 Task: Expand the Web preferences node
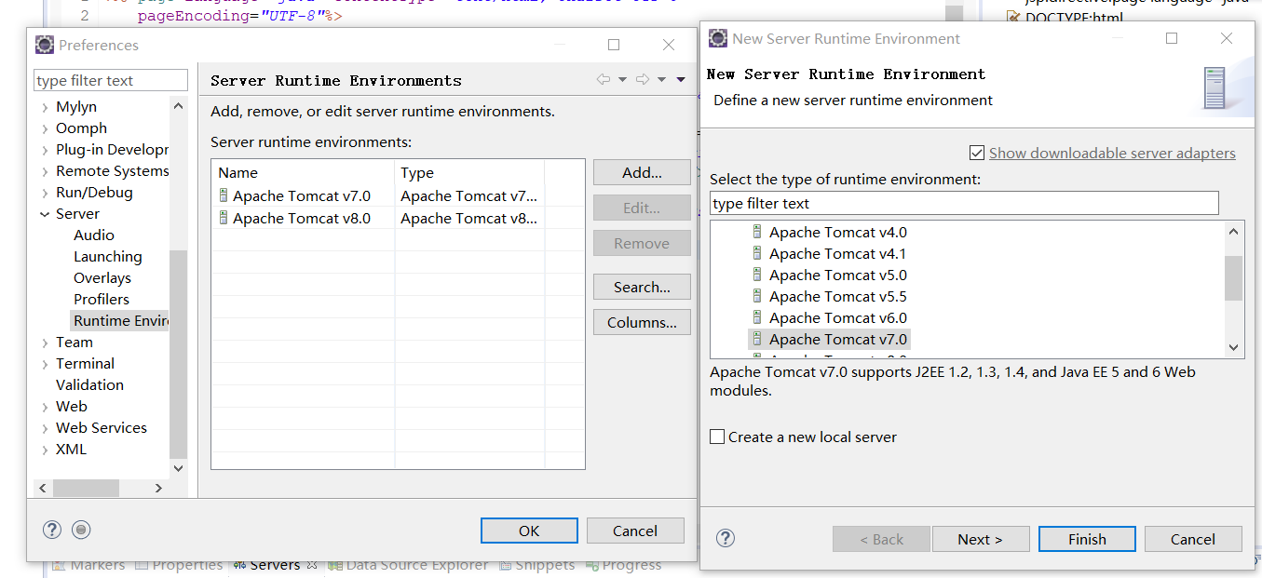(x=45, y=407)
